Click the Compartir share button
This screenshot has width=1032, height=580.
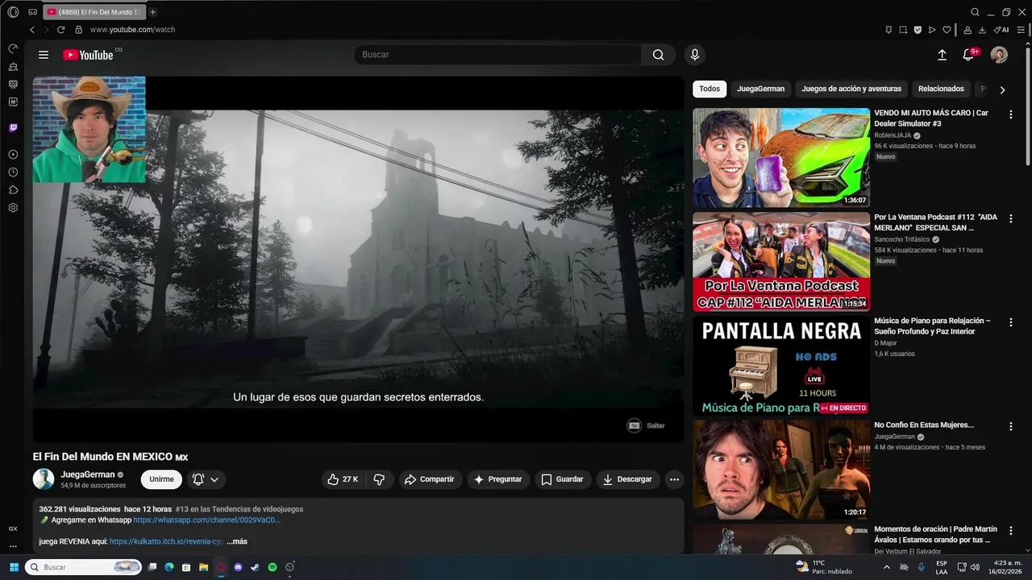tap(430, 479)
